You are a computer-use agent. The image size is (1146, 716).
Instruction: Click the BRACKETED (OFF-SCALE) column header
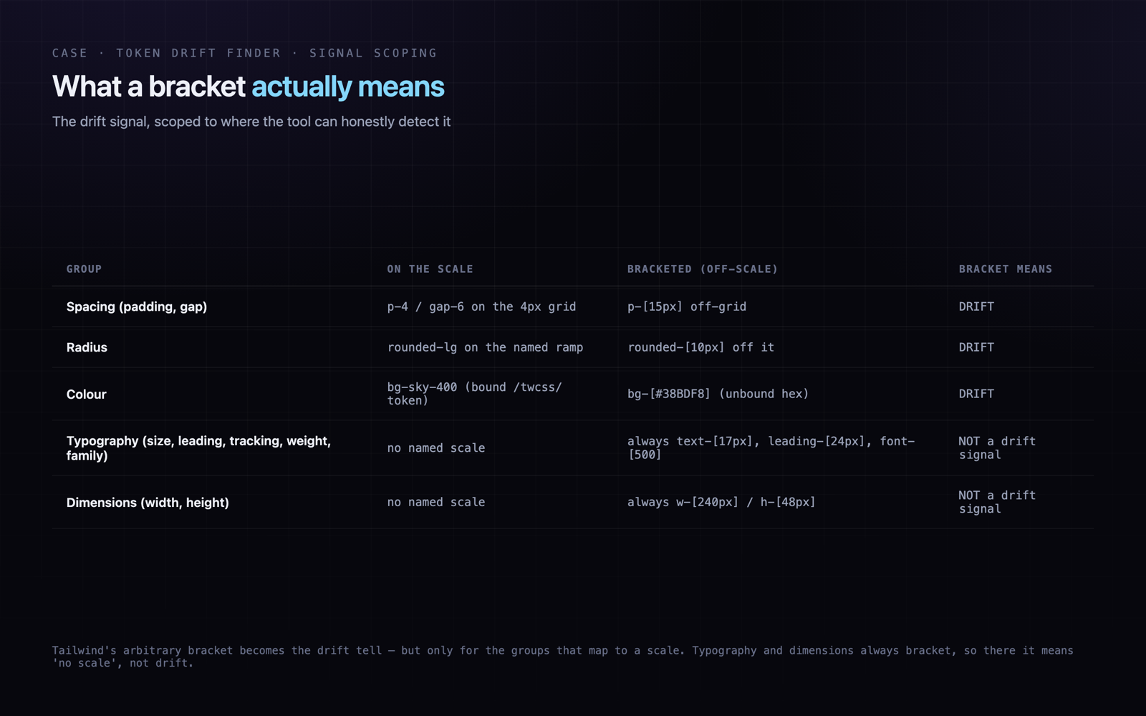[x=703, y=269]
